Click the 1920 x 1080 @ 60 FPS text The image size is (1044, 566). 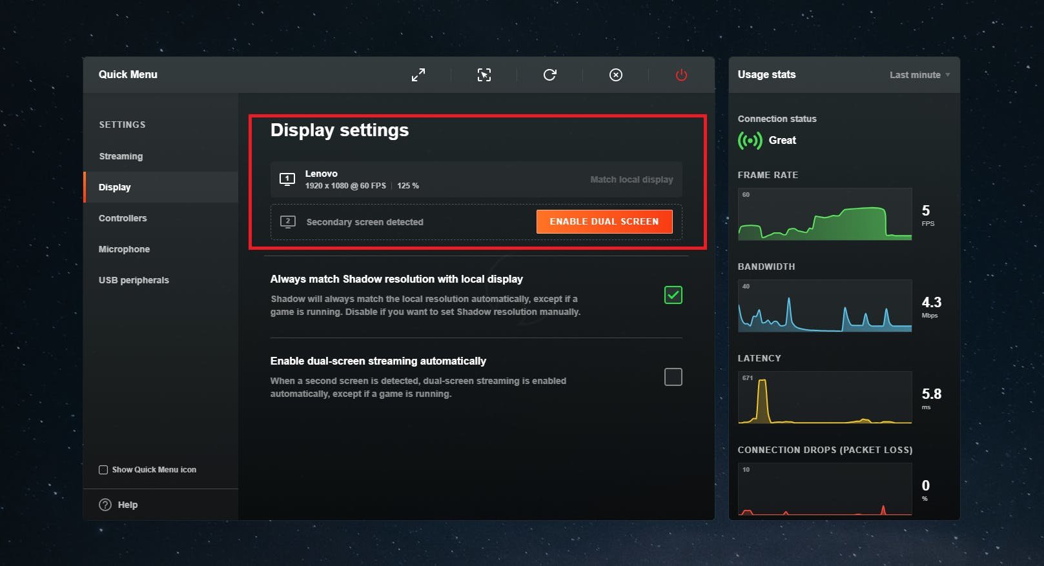(x=345, y=186)
